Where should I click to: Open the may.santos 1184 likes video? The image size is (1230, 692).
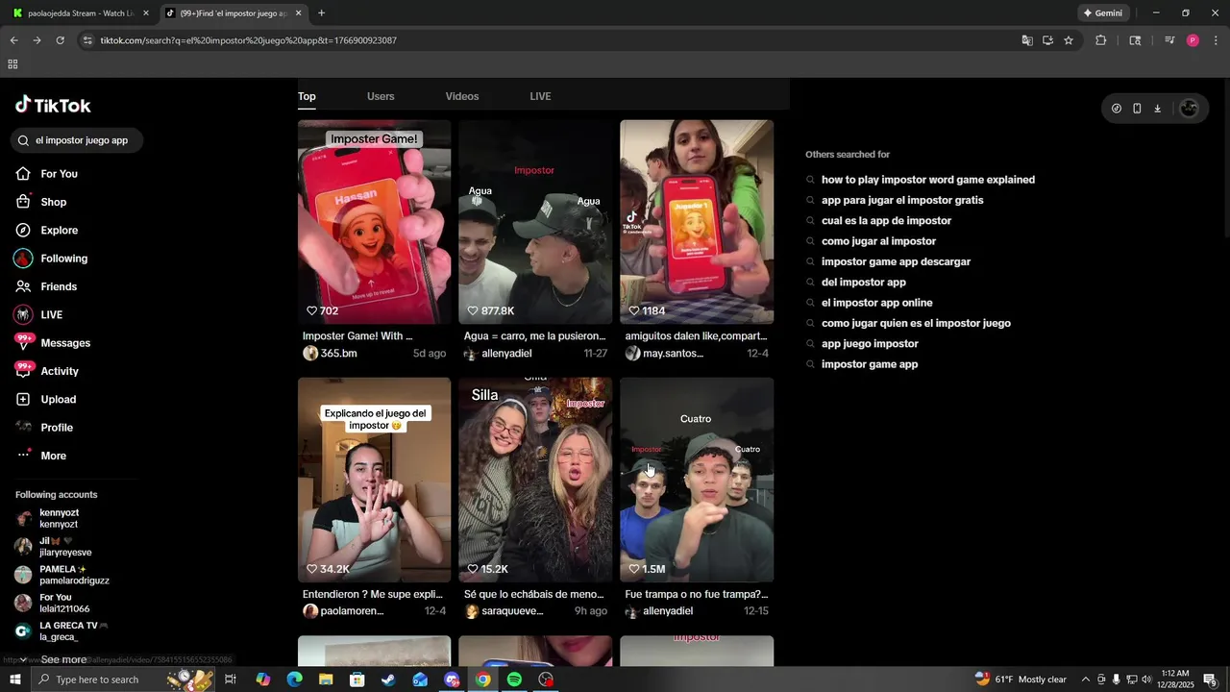[697, 222]
